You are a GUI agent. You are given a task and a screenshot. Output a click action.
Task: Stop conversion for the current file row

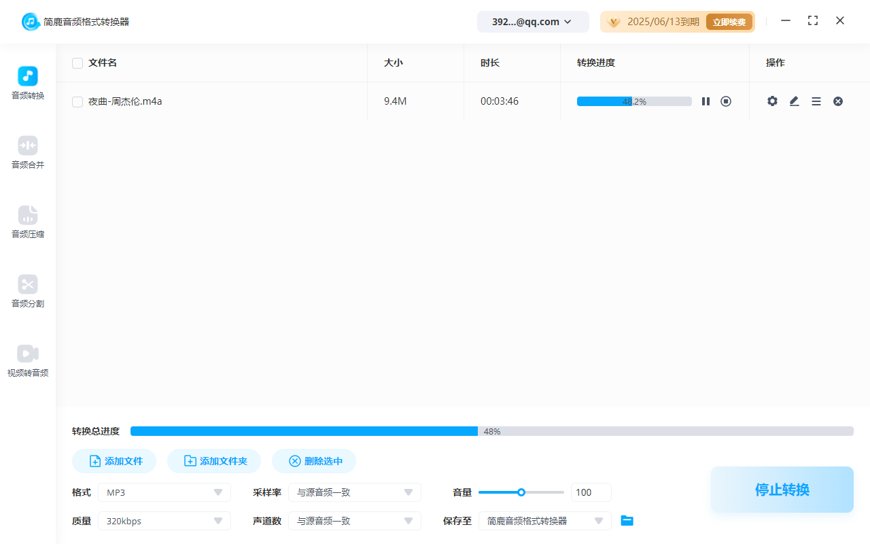click(x=726, y=101)
